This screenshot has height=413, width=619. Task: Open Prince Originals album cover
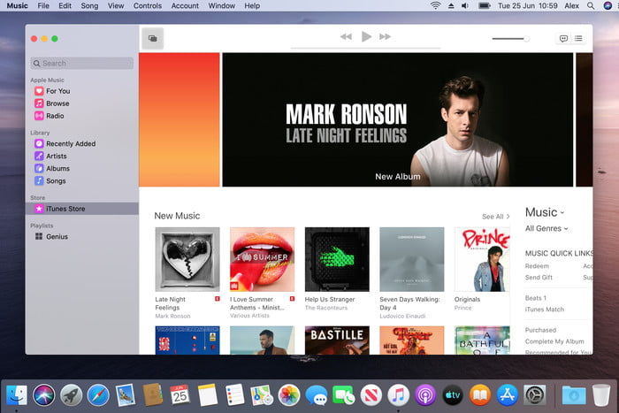click(x=482, y=259)
